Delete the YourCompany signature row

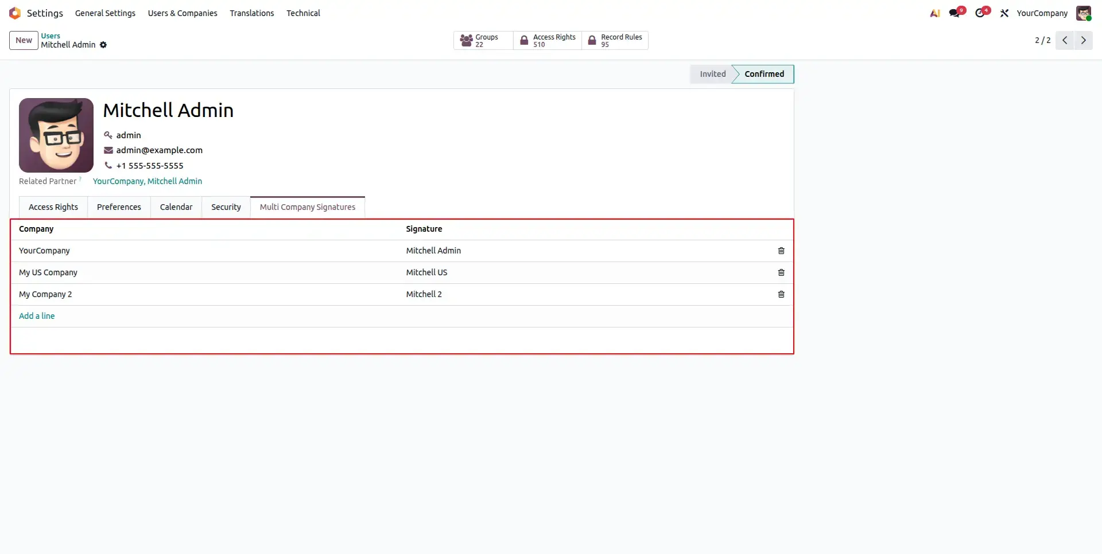(x=781, y=251)
